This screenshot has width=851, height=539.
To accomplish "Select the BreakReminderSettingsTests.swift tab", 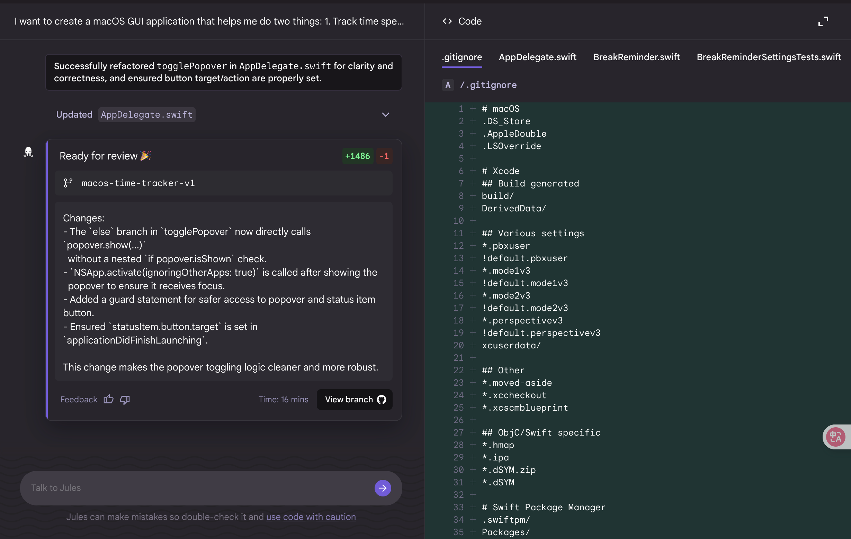I will pos(769,57).
